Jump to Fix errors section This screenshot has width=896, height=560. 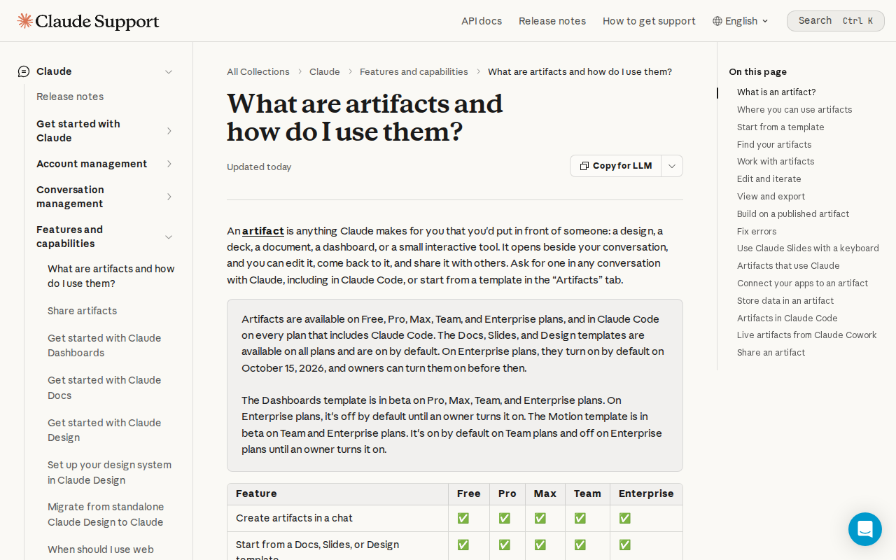pyautogui.click(x=757, y=232)
